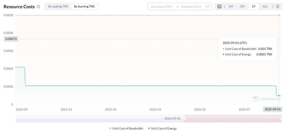Favorite the Resource Costs chart with the star icon

tap(38, 7)
